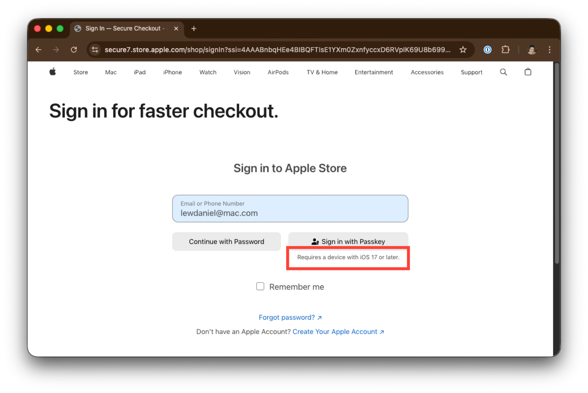Select the Sign In — Secure Checkout tab
This screenshot has height=393, width=588.
click(127, 29)
